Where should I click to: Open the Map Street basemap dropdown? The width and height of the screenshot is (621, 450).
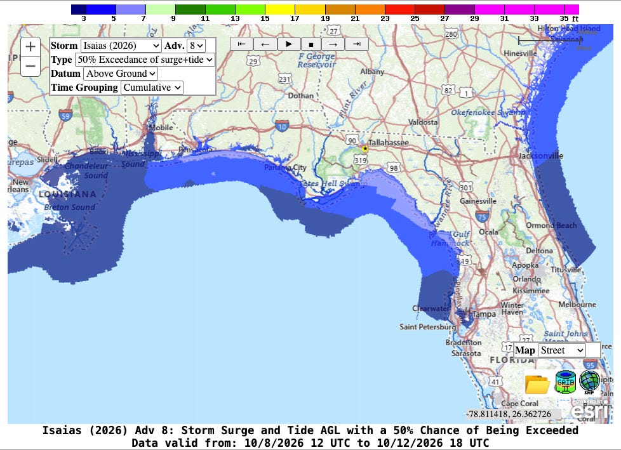pyautogui.click(x=561, y=350)
